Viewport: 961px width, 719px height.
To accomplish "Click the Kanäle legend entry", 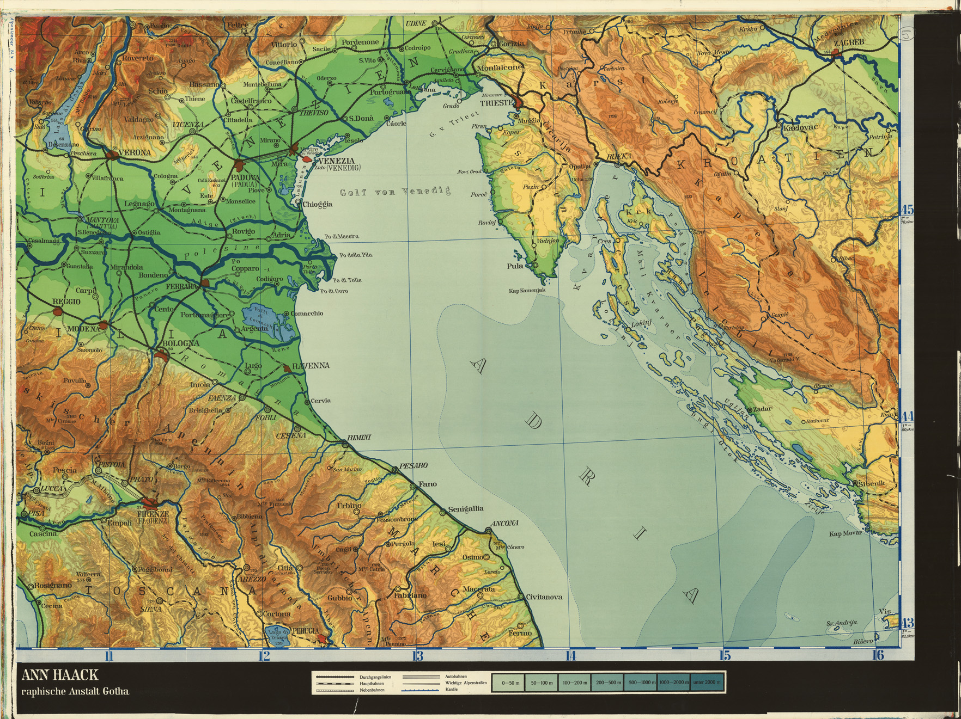I will [451, 690].
